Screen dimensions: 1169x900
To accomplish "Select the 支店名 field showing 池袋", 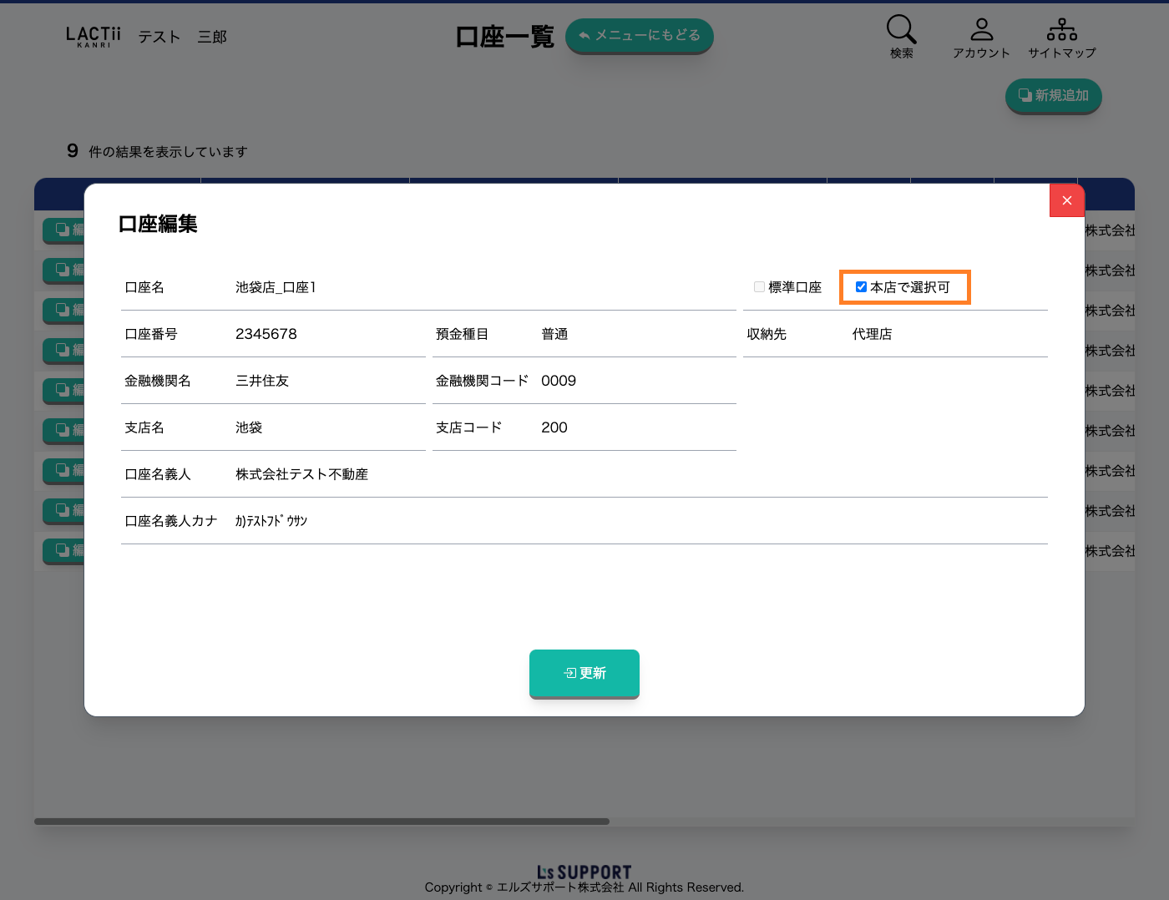I will pyautogui.click(x=326, y=427).
